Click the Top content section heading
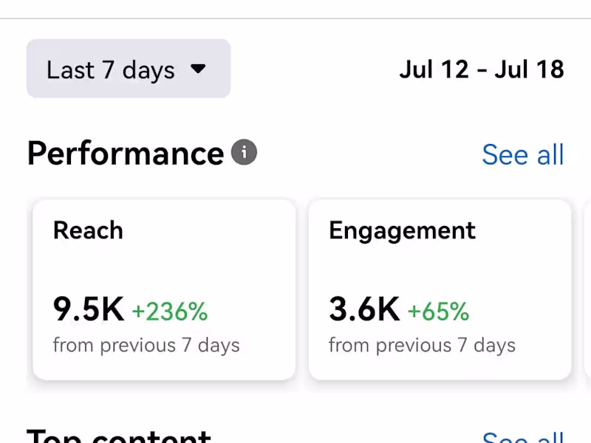 (x=119, y=437)
